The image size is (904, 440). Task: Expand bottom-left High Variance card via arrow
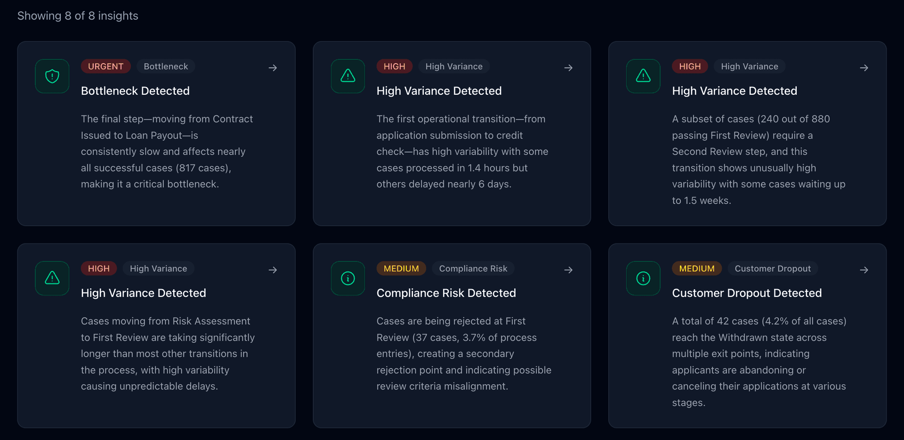coord(273,270)
